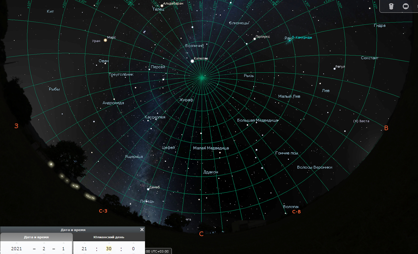Click the Лев constellation label
This screenshot has height=254, width=418.
(326, 91)
